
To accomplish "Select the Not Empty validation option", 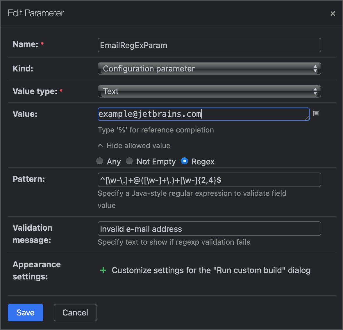I will click(129, 161).
